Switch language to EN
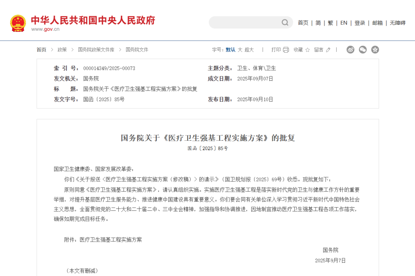The height and width of the screenshot is (276, 415). pyautogui.click(x=344, y=23)
